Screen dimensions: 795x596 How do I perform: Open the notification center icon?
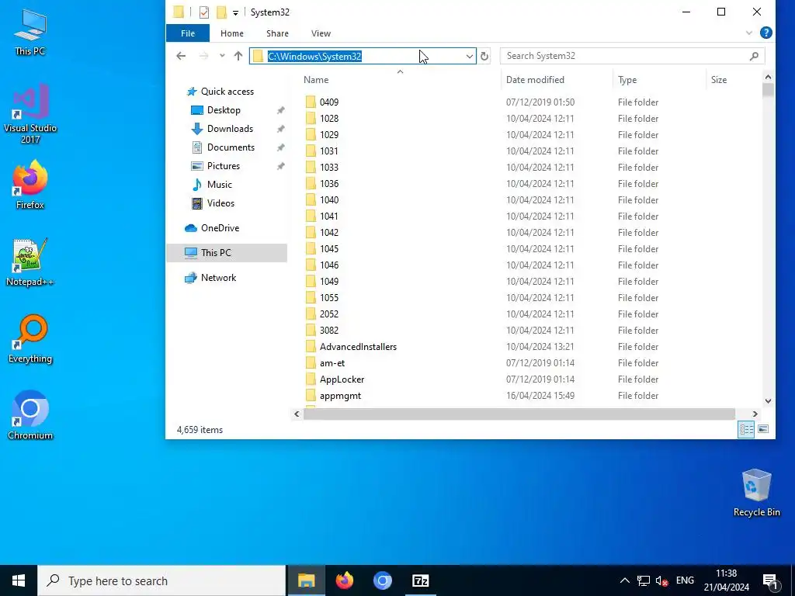pos(770,580)
